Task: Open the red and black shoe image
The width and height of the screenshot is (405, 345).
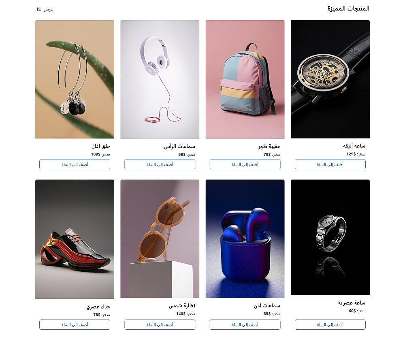Action: click(75, 239)
